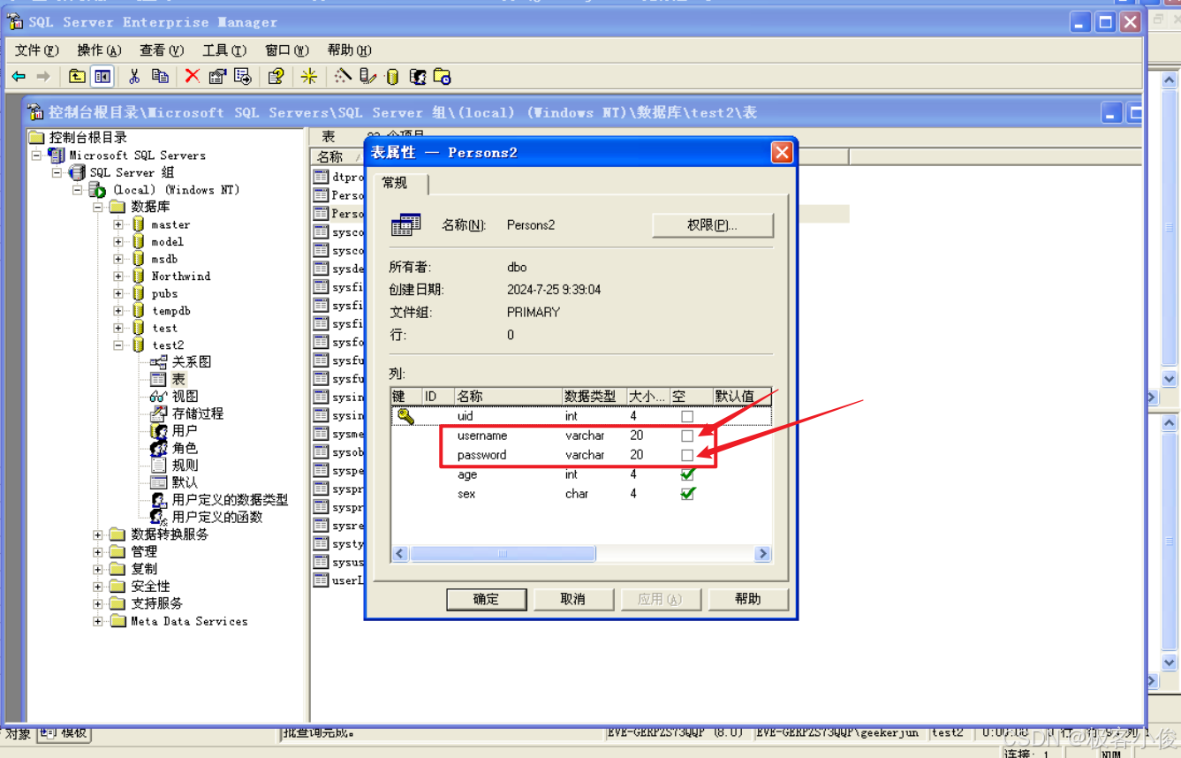
Task: Click the 取消 button
Action: tap(573, 599)
